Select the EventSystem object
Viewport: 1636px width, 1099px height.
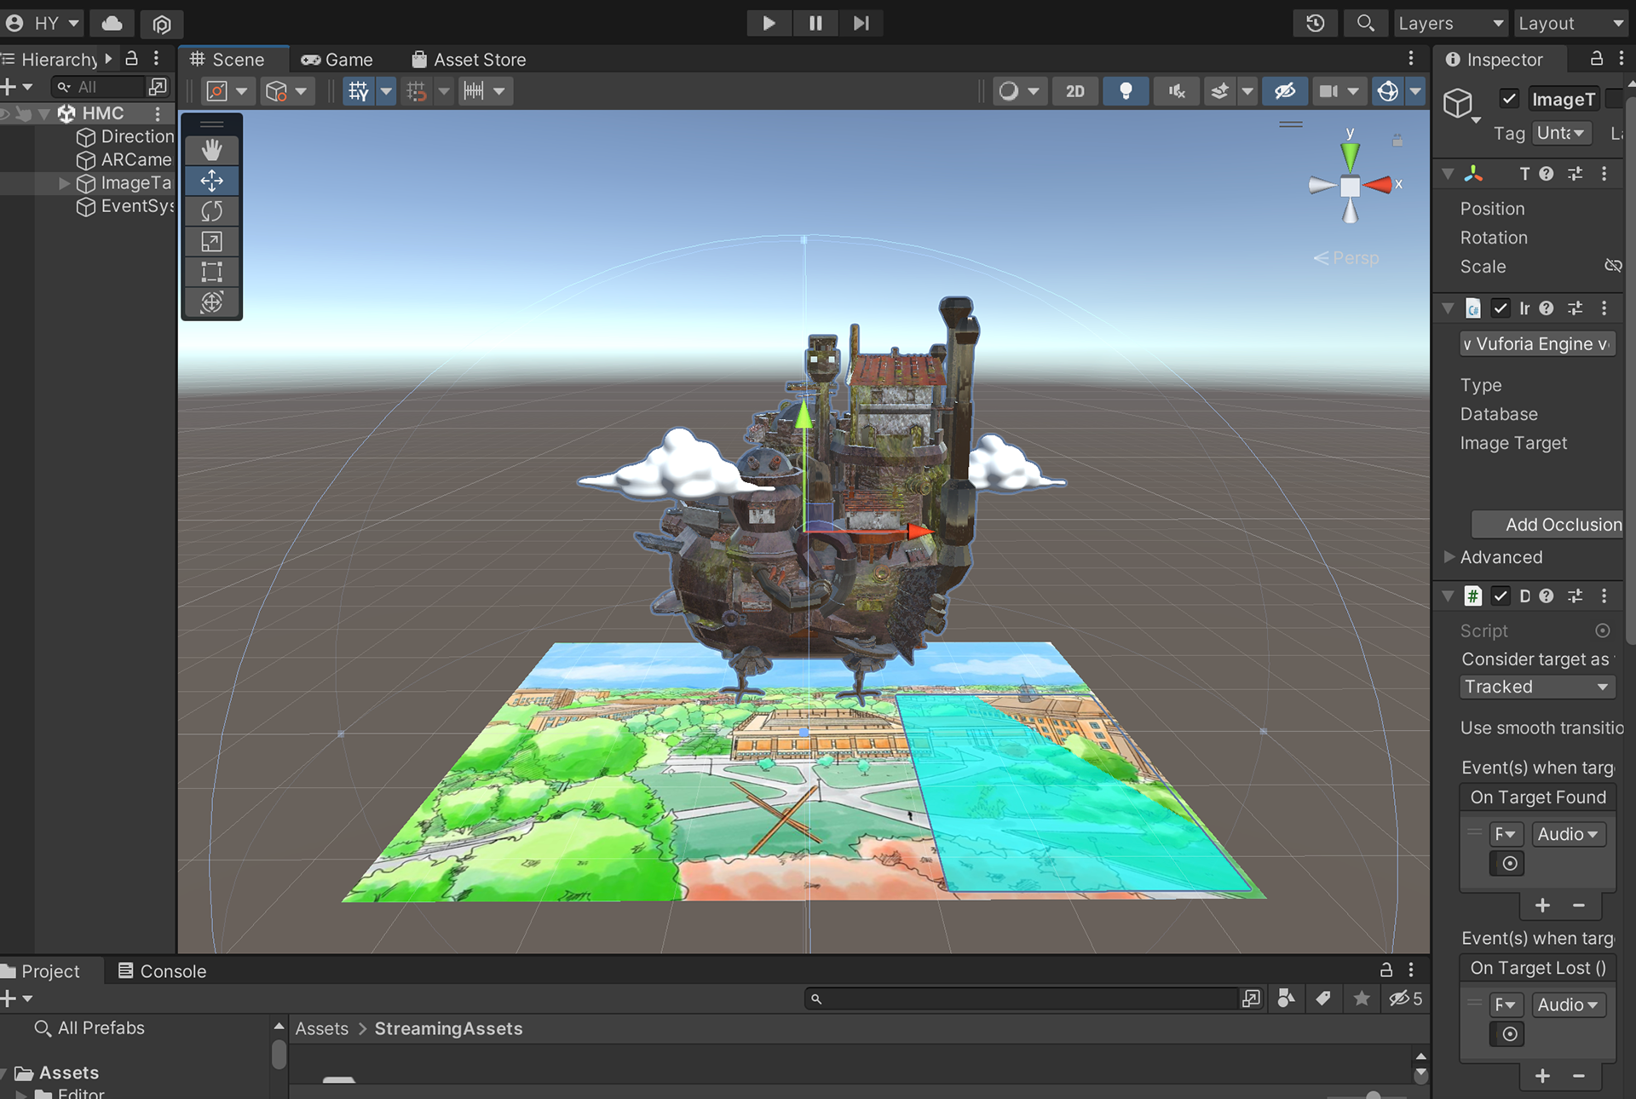coord(125,206)
